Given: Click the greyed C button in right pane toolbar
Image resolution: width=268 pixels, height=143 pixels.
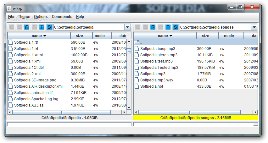Looking at the screenshot, I should [138, 27].
